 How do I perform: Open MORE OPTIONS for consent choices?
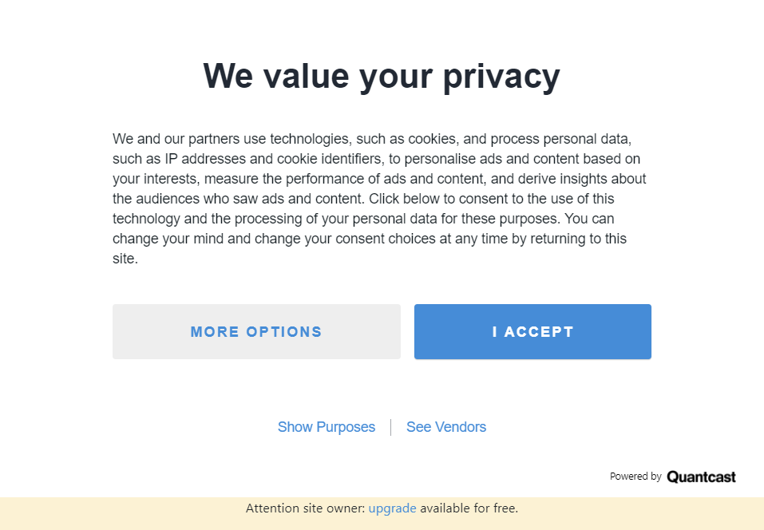(x=256, y=332)
